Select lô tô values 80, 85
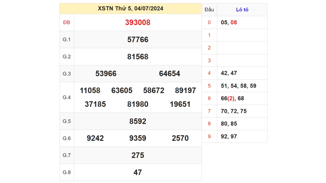This screenshot has width=326, height=183. click(229, 124)
